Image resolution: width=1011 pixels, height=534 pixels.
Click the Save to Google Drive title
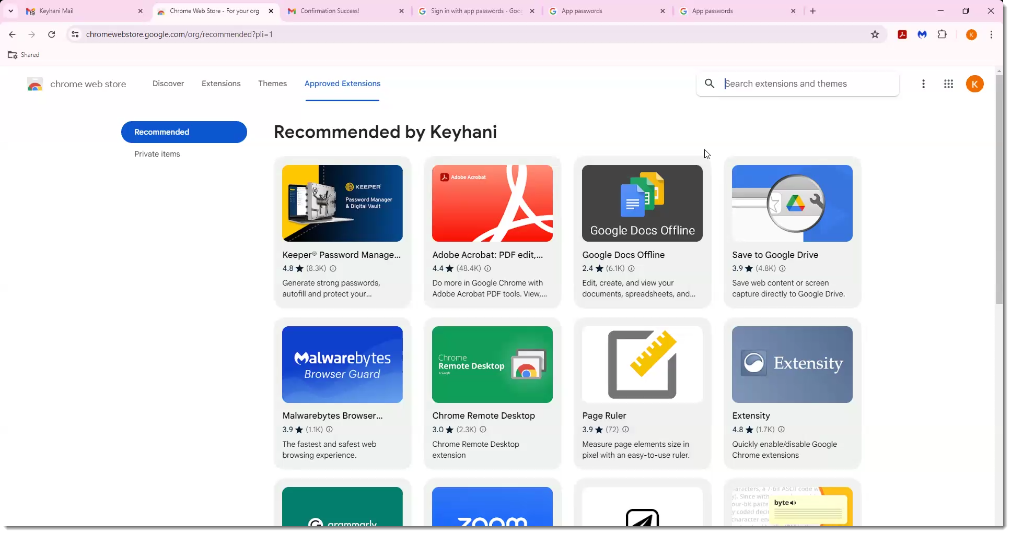tap(775, 255)
